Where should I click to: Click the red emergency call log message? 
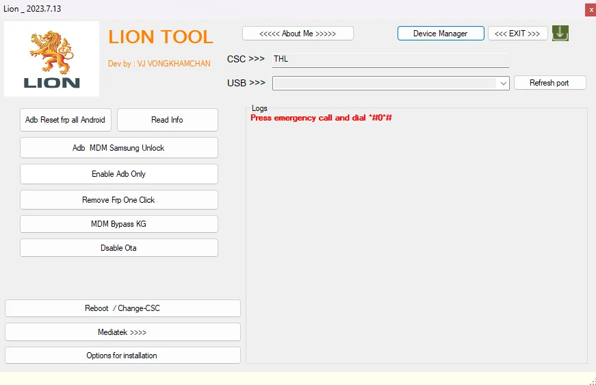tap(321, 118)
